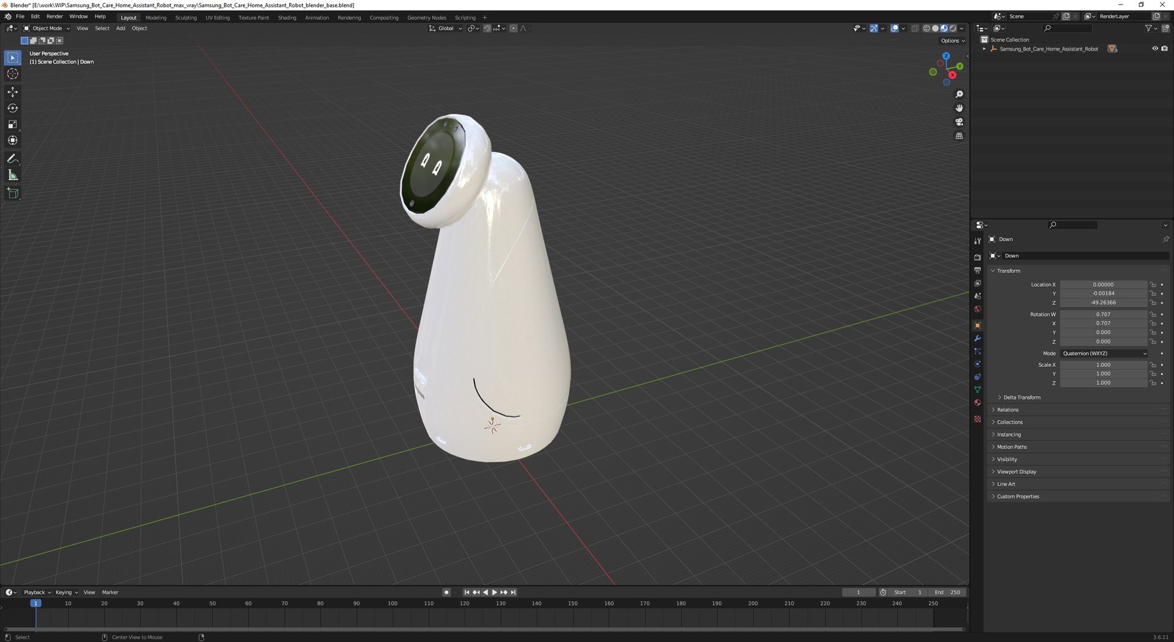Switch to the Shading workspace tab
This screenshot has height=642, width=1174.
tap(287, 18)
